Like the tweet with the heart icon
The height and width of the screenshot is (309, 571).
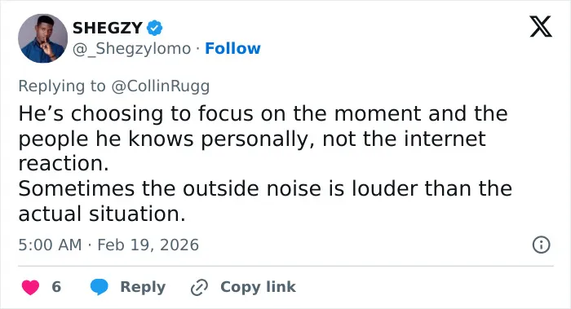coord(31,287)
